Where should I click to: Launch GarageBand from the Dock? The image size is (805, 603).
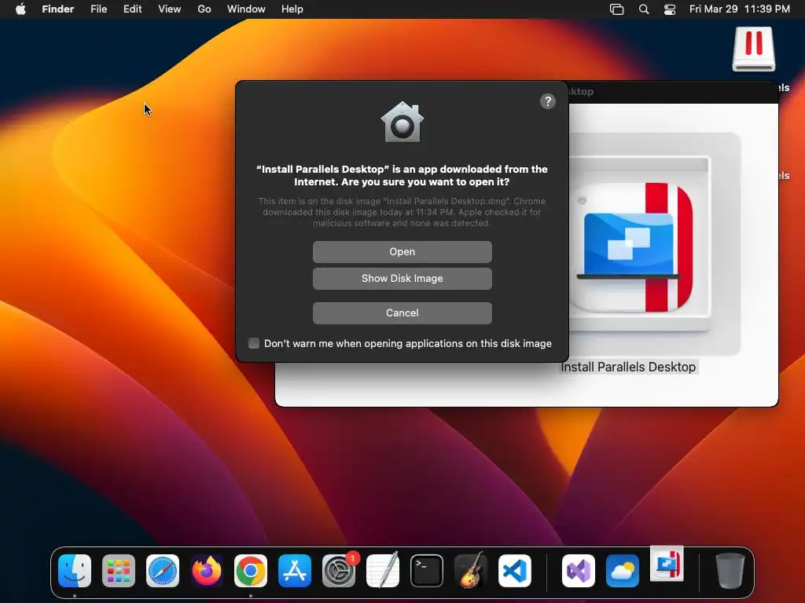[471, 570]
